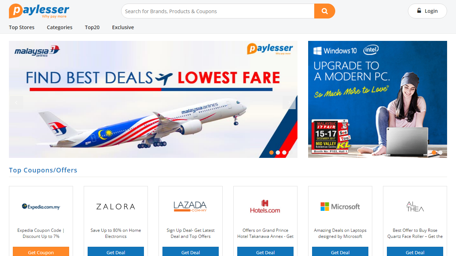This screenshot has height=256, width=456.
Task: Open the Top Stores menu
Action: click(22, 27)
